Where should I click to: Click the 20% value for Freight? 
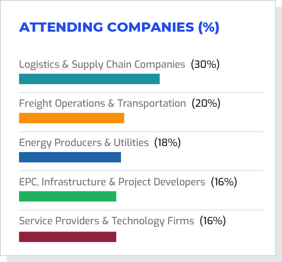click(206, 104)
